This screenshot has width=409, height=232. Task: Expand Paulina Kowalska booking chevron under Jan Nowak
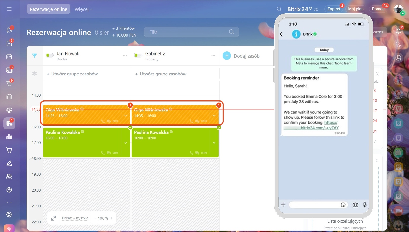pyautogui.click(x=126, y=143)
